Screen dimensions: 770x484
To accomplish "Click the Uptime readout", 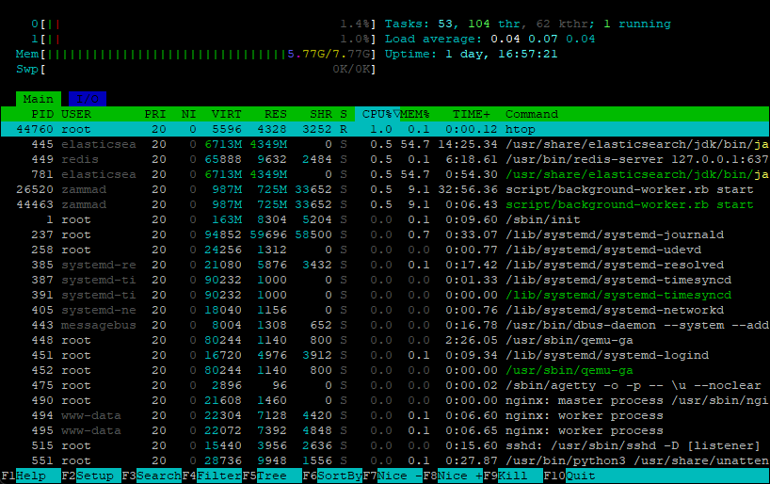I will coord(471,54).
